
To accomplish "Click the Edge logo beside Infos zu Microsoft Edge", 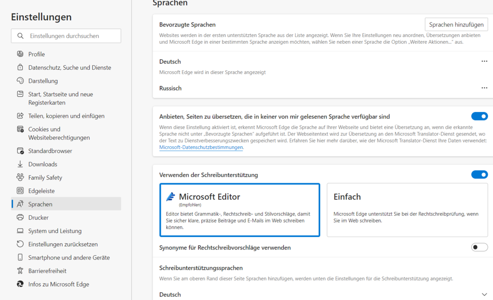I will point(20,284).
